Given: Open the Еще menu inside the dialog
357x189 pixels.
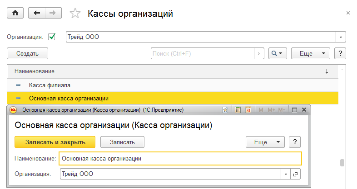Looking at the screenshot, I should (x=265, y=142).
